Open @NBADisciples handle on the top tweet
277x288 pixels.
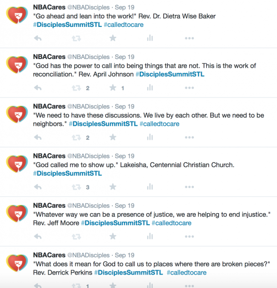click(x=88, y=7)
